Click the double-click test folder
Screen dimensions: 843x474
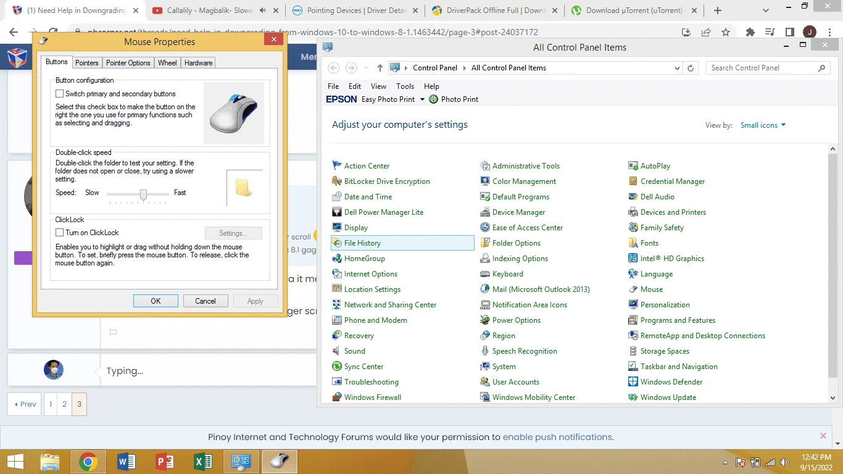click(x=243, y=188)
